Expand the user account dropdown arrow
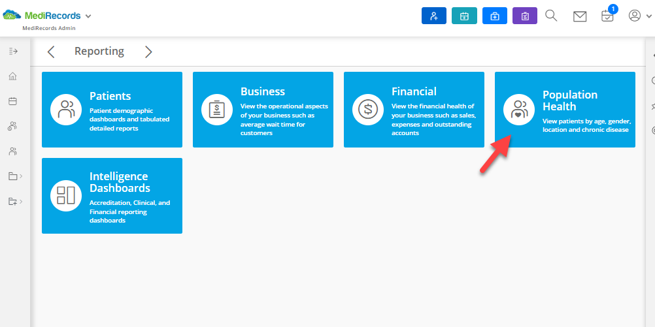Screen dimensions: 655x327 pyautogui.click(x=648, y=16)
